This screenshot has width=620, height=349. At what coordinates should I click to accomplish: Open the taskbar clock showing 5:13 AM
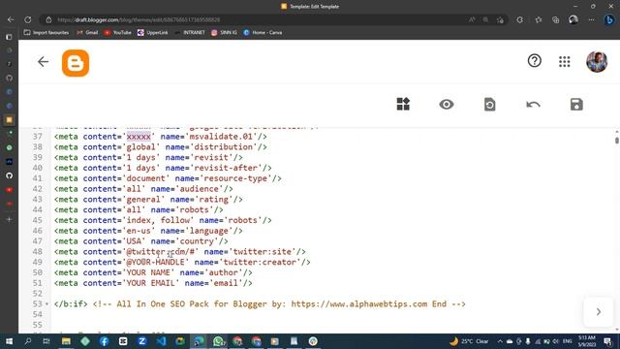tap(586, 341)
